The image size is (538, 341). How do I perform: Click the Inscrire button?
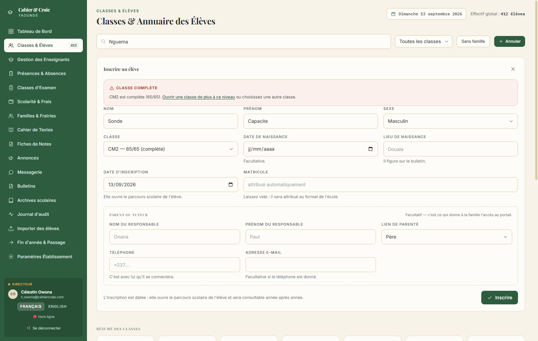[499, 298]
